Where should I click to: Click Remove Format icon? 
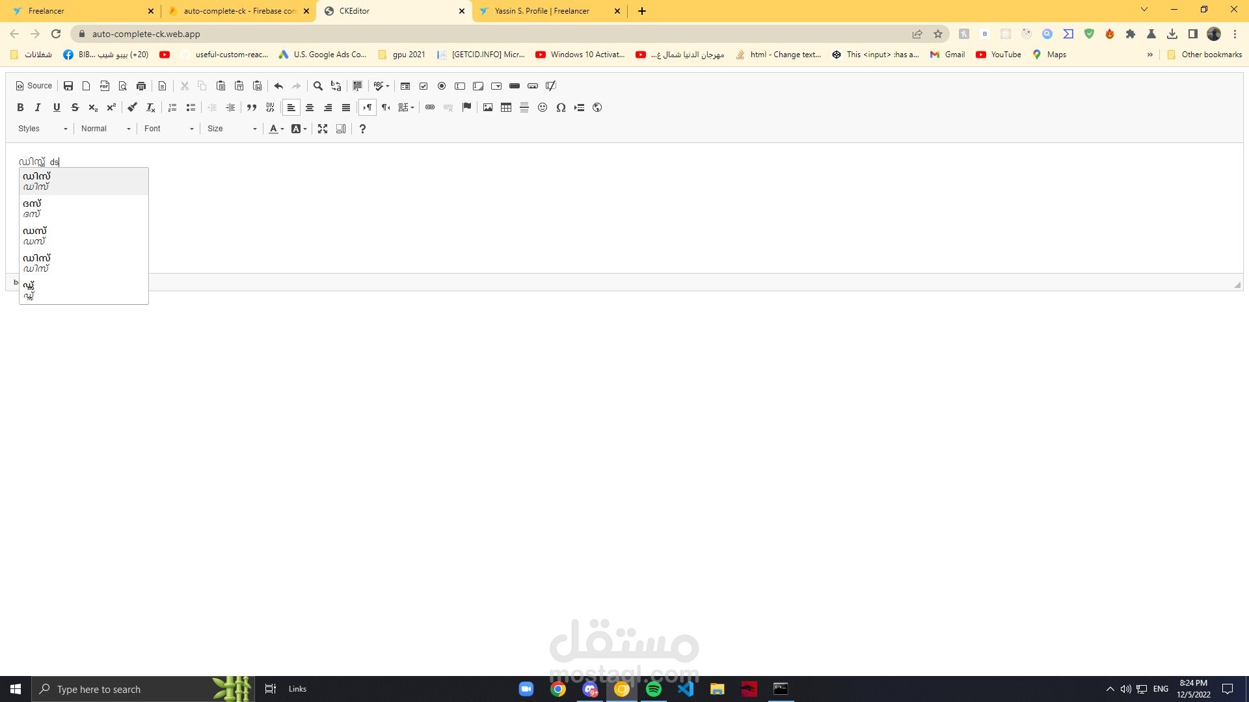click(x=150, y=107)
